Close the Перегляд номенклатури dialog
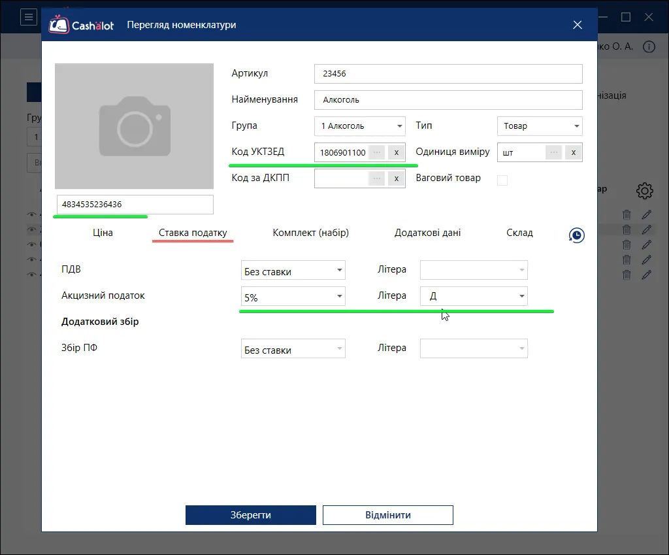This screenshot has height=555, width=669. pyautogui.click(x=578, y=25)
